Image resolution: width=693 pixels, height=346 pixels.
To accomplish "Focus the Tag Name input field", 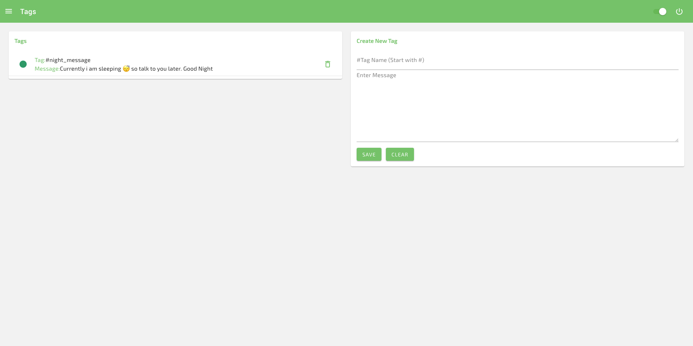I will tap(517, 61).
